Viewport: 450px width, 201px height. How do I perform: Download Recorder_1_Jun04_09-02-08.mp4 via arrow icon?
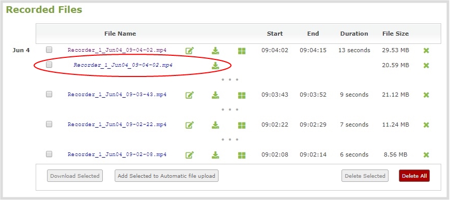click(215, 155)
